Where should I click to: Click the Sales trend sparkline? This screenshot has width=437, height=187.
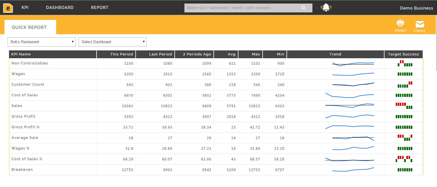[x=350, y=106]
